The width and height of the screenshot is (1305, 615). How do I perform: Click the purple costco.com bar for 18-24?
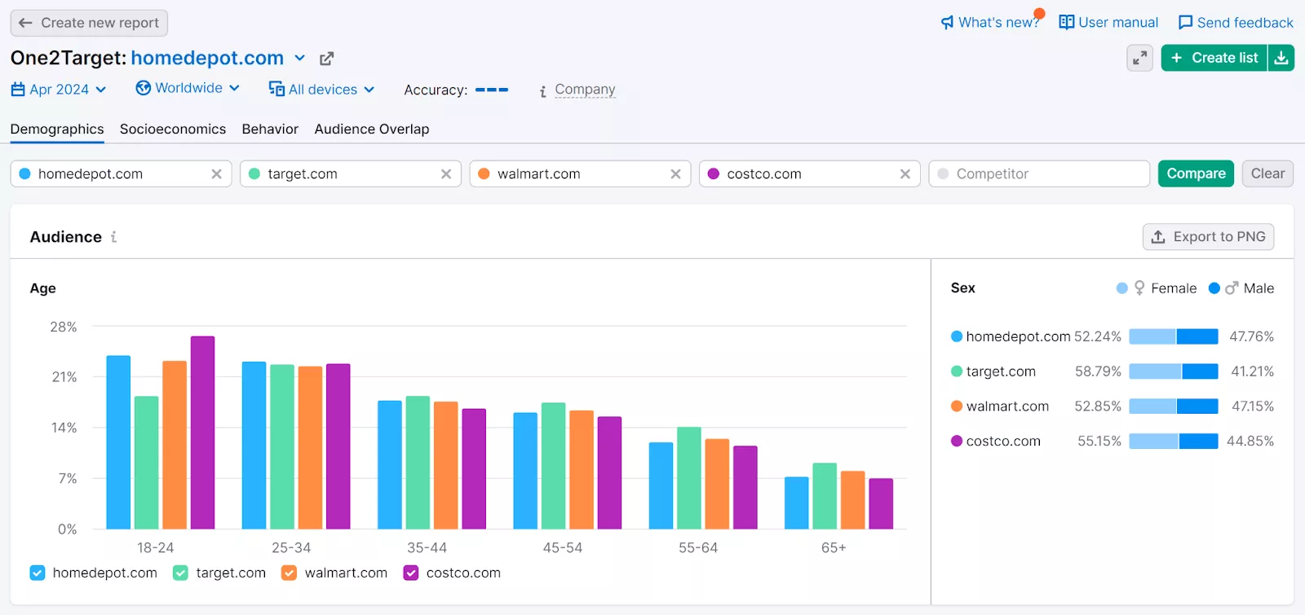pyautogui.click(x=202, y=433)
